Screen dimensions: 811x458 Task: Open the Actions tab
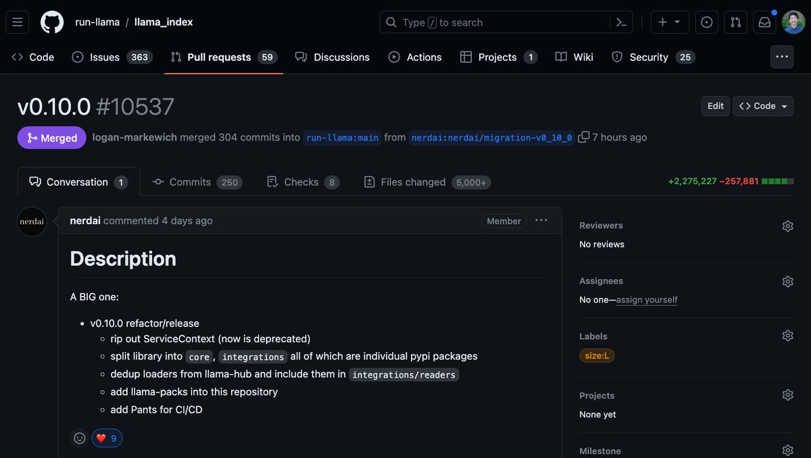tap(415, 57)
